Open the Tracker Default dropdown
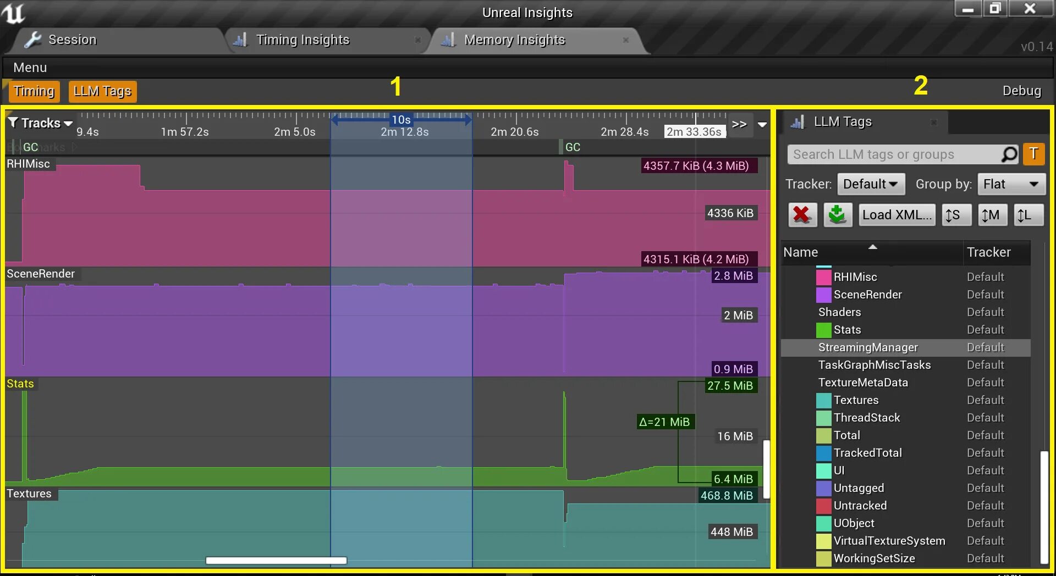The height and width of the screenshot is (576, 1056). (871, 184)
